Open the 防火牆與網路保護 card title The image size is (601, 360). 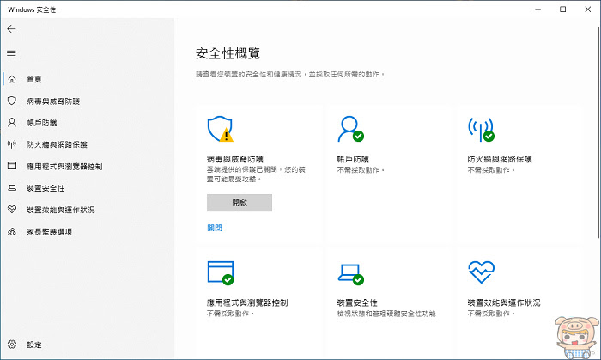tap(500, 159)
